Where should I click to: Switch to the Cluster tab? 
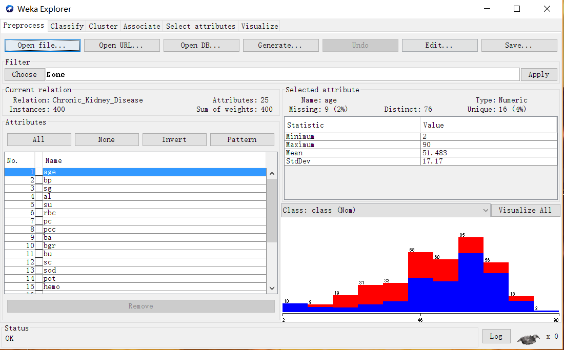103,26
